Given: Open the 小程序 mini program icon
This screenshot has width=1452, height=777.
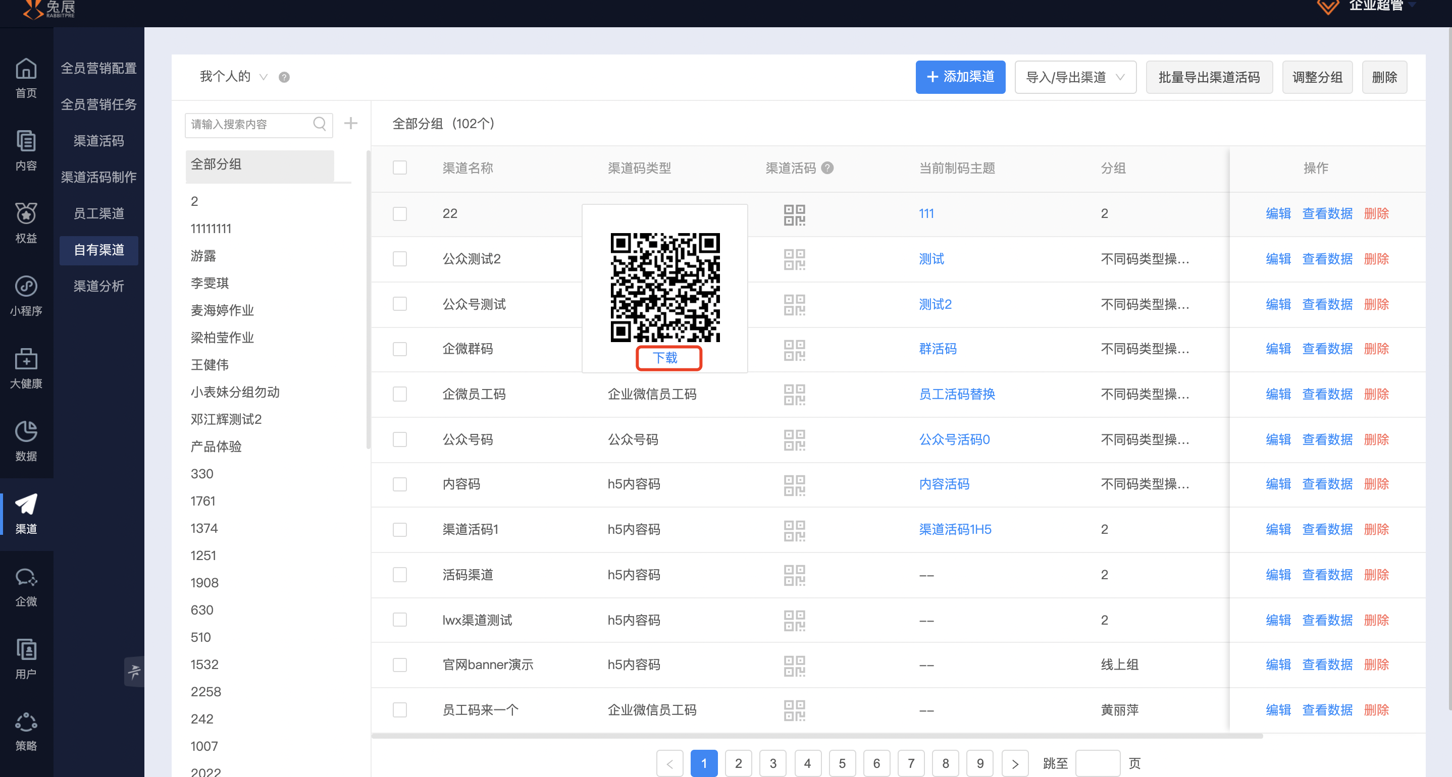Looking at the screenshot, I should pyautogui.click(x=26, y=286).
